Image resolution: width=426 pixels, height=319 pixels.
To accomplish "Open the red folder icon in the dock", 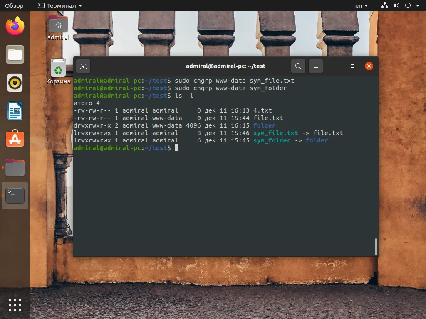I will coord(15,167).
